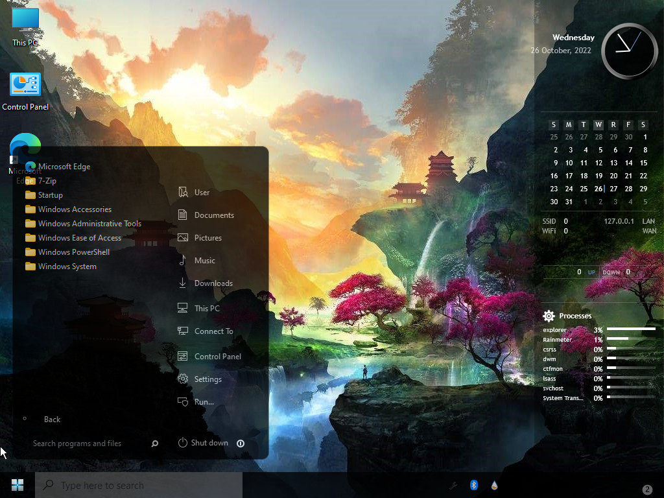664x498 pixels.
Task: Click the water drop tray icon
Action: [494, 485]
